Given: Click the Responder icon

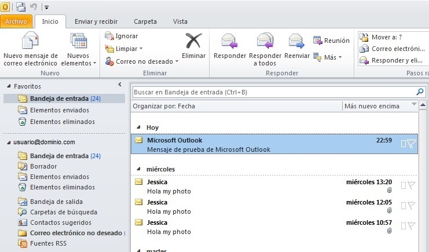Looking at the screenshot, I should (x=230, y=41).
